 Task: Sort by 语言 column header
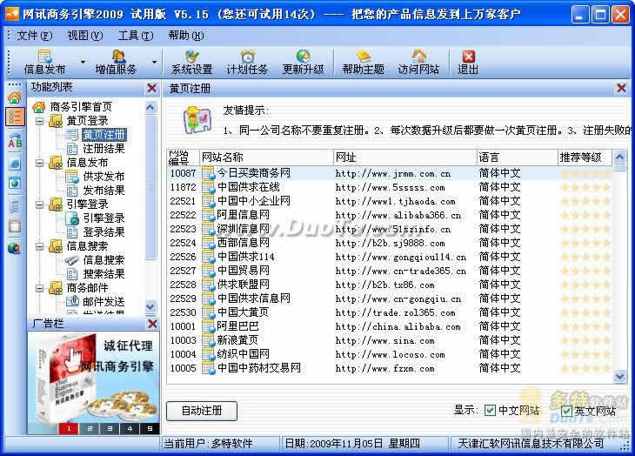[518, 158]
